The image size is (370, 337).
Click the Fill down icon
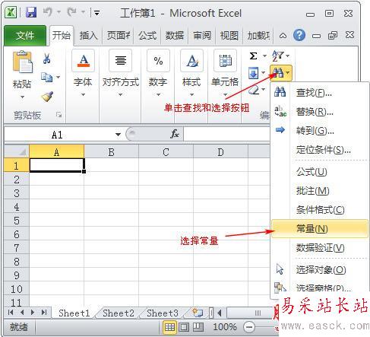[254, 73]
